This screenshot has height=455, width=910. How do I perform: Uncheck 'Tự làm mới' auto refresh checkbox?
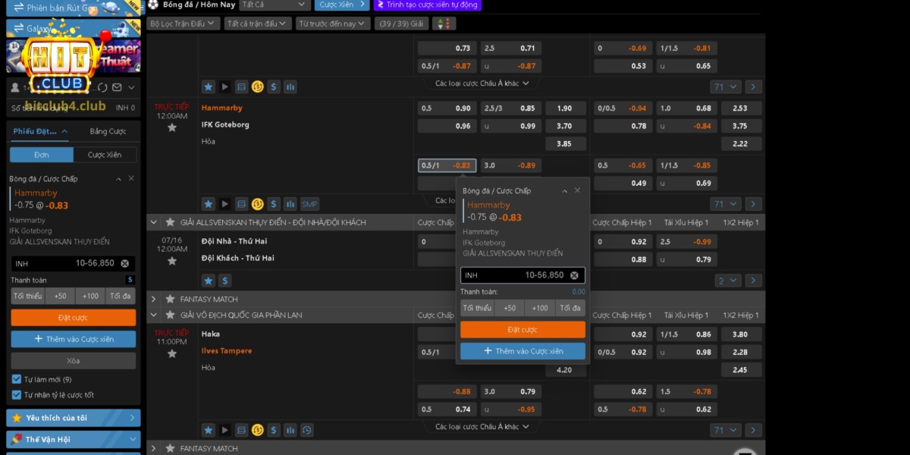[17, 379]
